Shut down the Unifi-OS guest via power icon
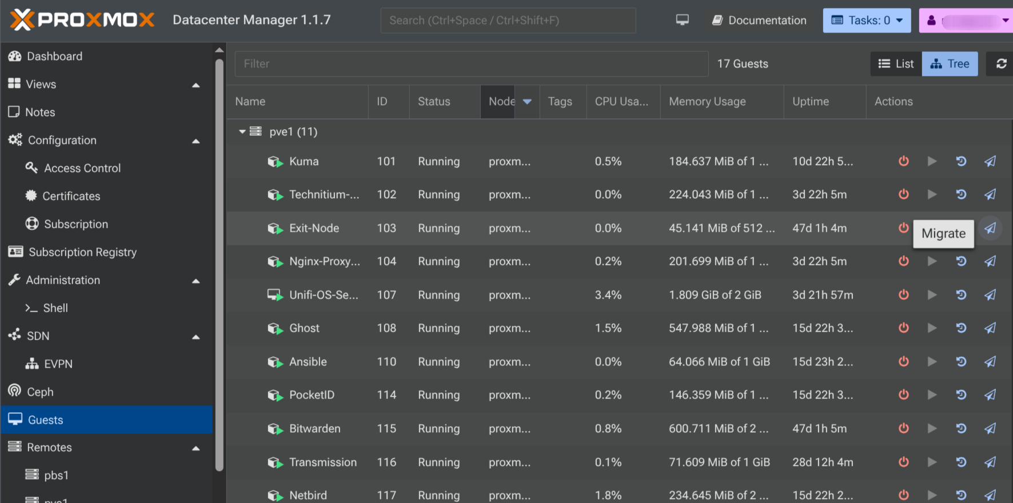The width and height of the screenshot is (1013, 503). point(903,295)
